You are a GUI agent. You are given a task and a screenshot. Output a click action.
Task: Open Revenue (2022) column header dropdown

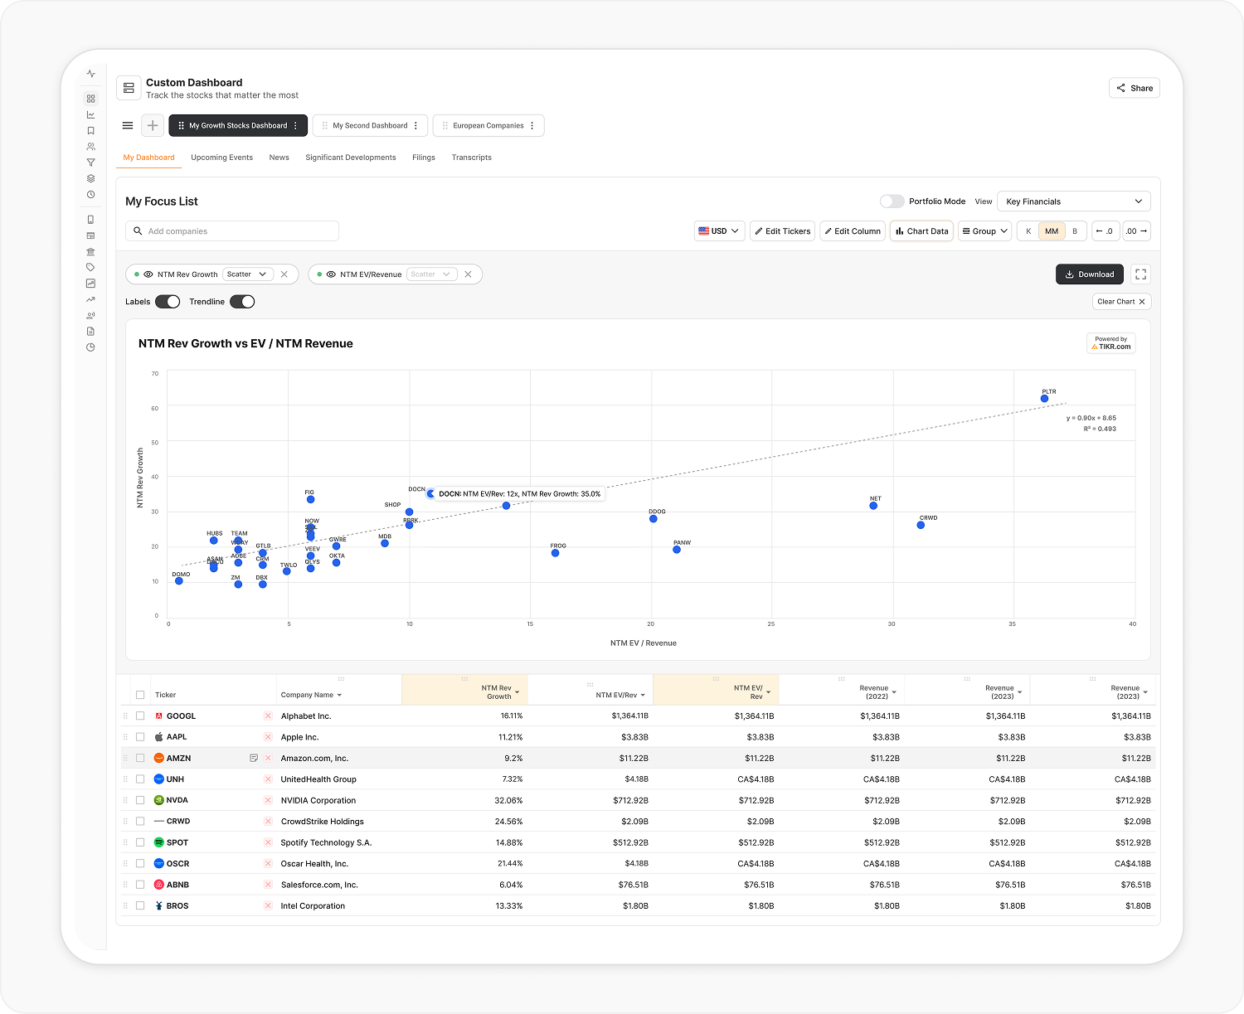click(894, 692)
